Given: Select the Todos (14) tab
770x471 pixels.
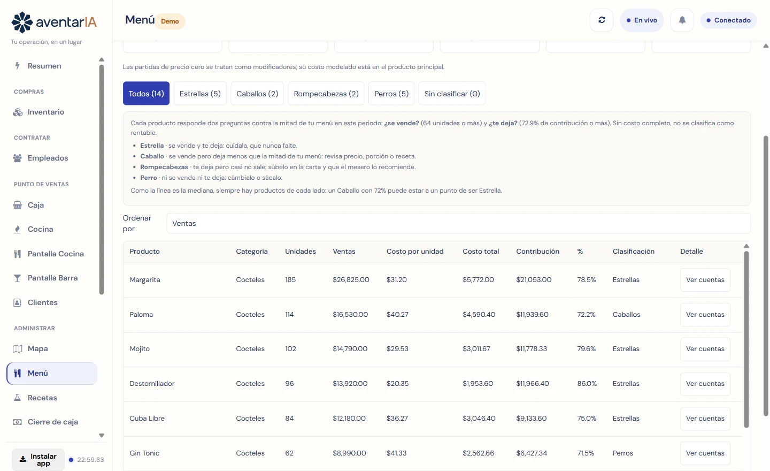Looking at the screenshot, I should (x=147, y=94).
